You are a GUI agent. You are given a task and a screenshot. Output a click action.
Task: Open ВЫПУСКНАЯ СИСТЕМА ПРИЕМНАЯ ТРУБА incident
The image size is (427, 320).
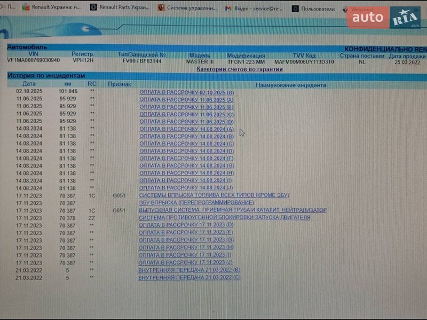click(233, 210)
